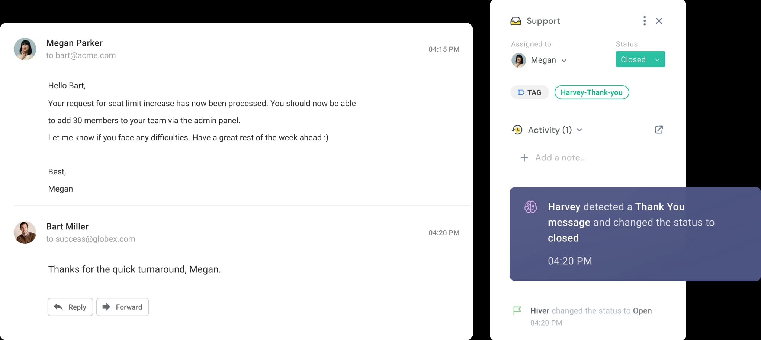The image size is (761, 340).
Task: Click Bart Miller's avatar photo
Action: point(25,233)
